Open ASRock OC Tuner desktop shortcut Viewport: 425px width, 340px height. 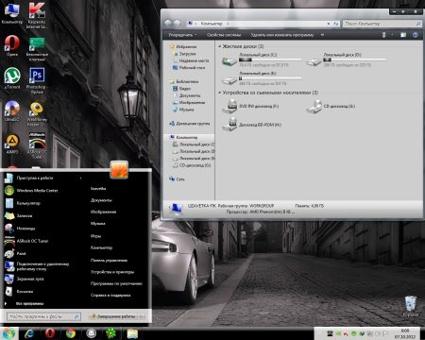click(x=37, y=145)
